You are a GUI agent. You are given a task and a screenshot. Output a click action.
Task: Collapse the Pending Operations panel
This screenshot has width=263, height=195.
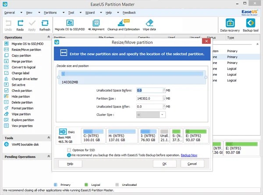tap(49, 157)
